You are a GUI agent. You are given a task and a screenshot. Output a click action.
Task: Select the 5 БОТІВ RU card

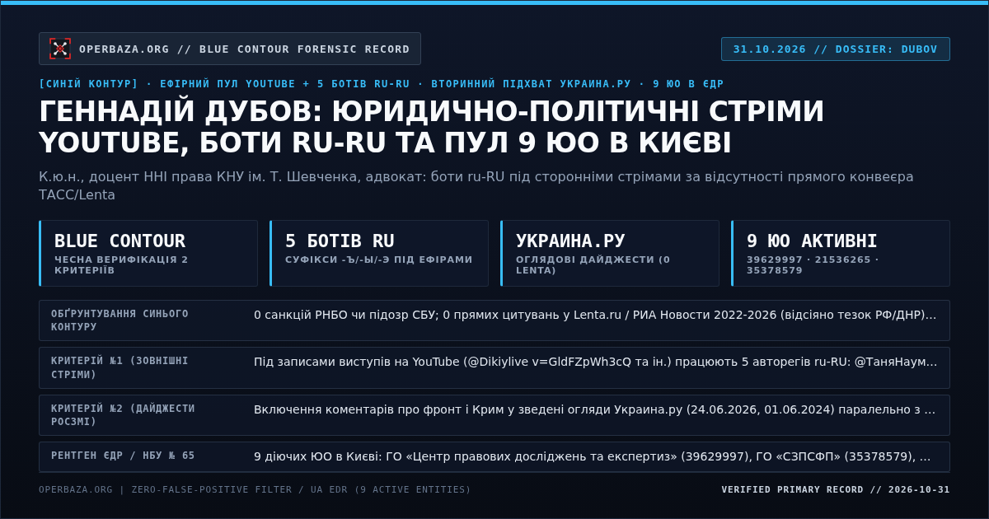click(379, 253)
